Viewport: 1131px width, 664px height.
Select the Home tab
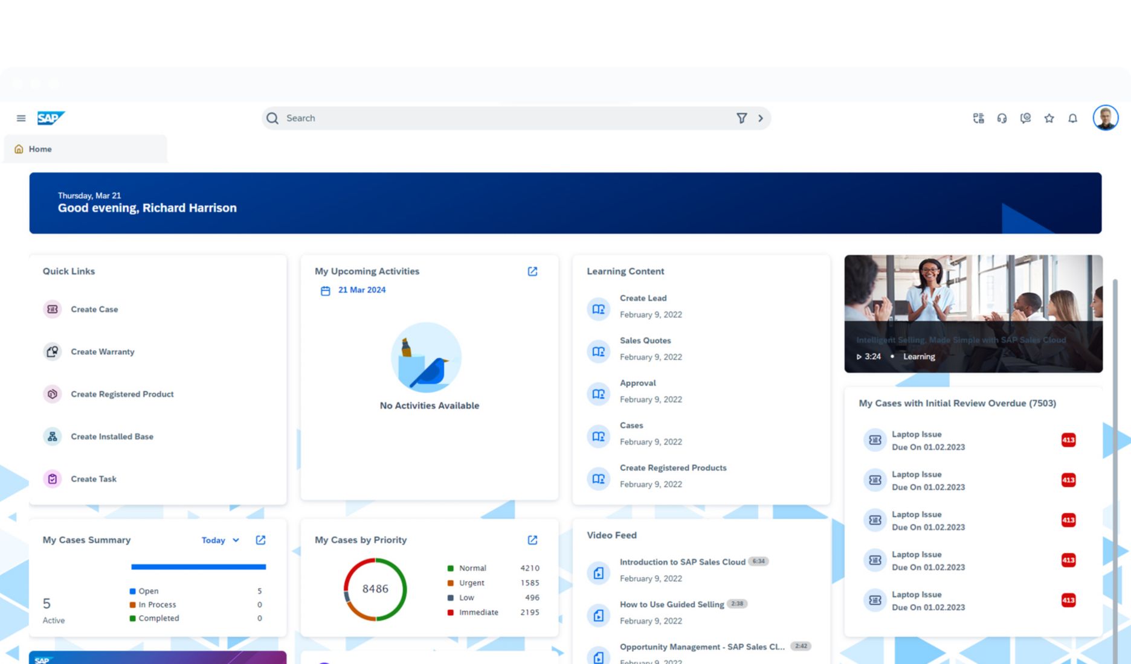tap(40, 149)
